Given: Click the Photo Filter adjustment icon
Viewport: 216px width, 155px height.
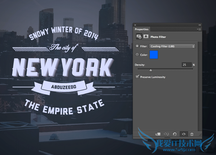Looking at the screenshot, I should point(139,36).
